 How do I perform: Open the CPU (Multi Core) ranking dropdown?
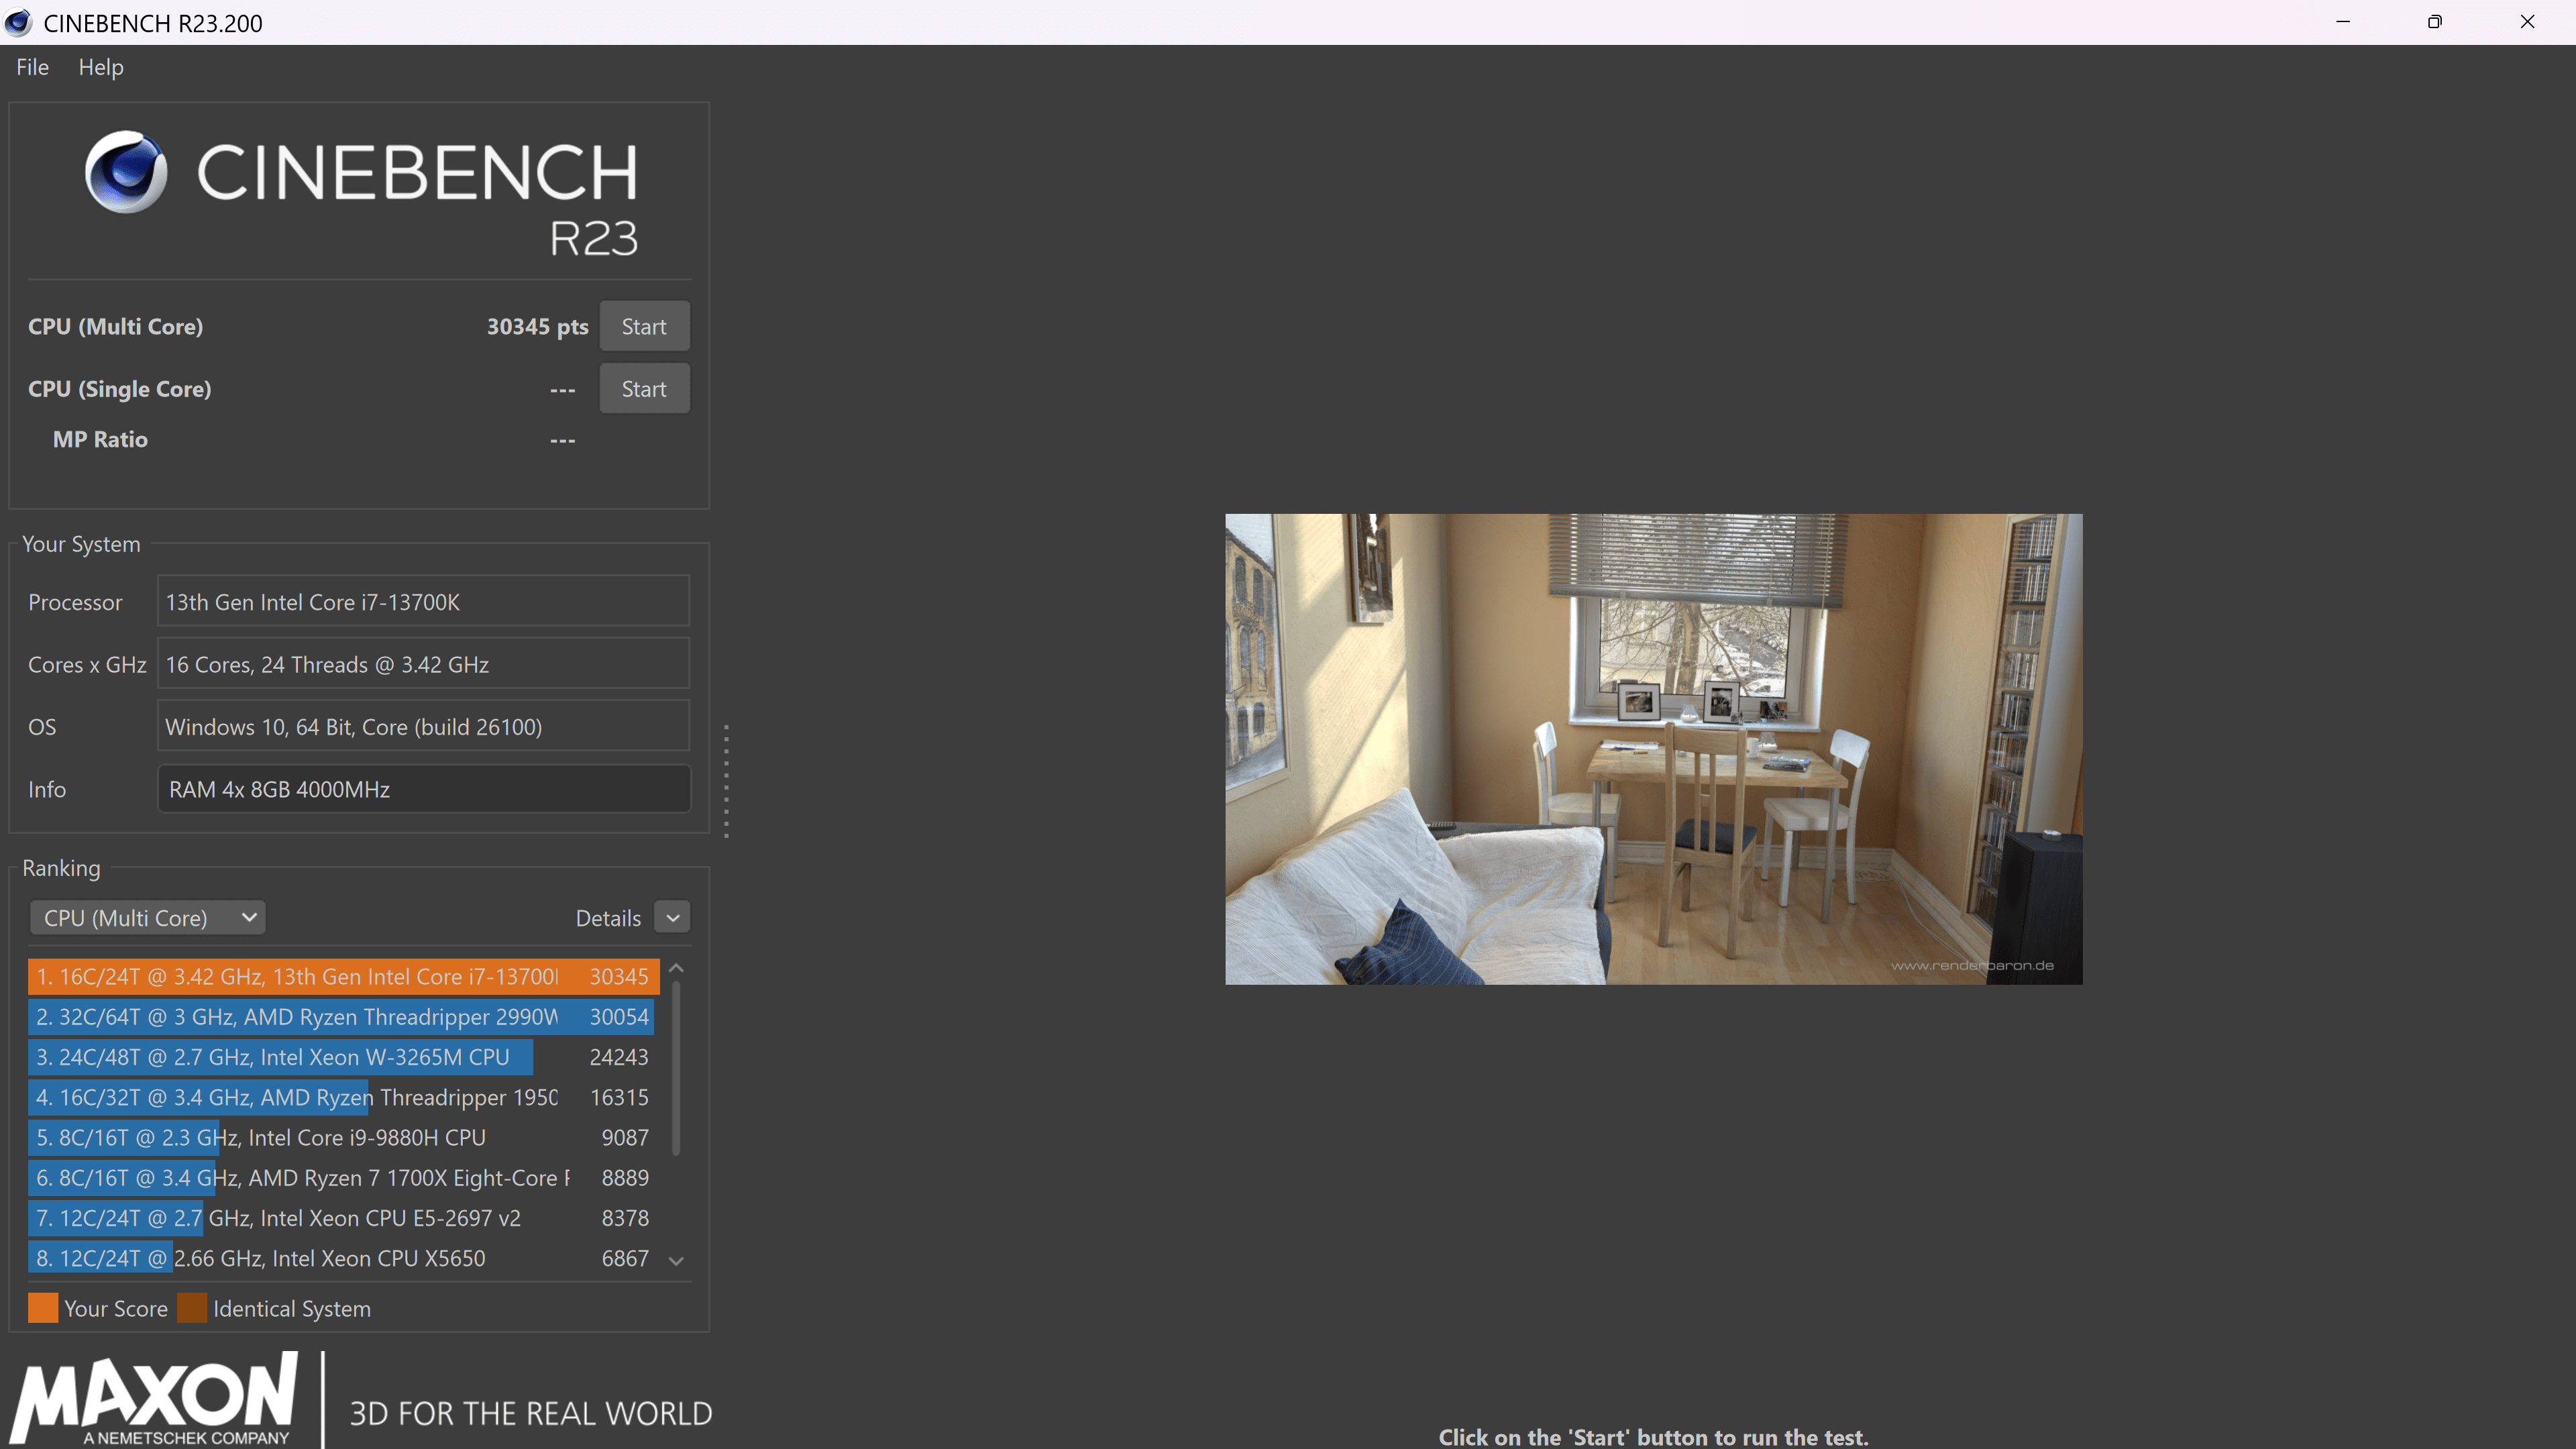pyautogui.click(x=148, y=917)
